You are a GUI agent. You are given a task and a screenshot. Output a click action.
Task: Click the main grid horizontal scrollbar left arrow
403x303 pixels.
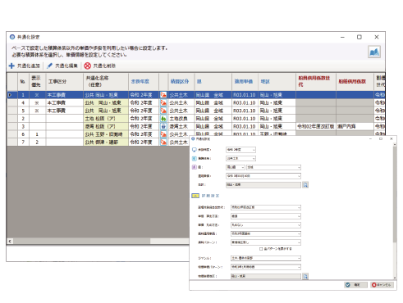tap(10, 242)
